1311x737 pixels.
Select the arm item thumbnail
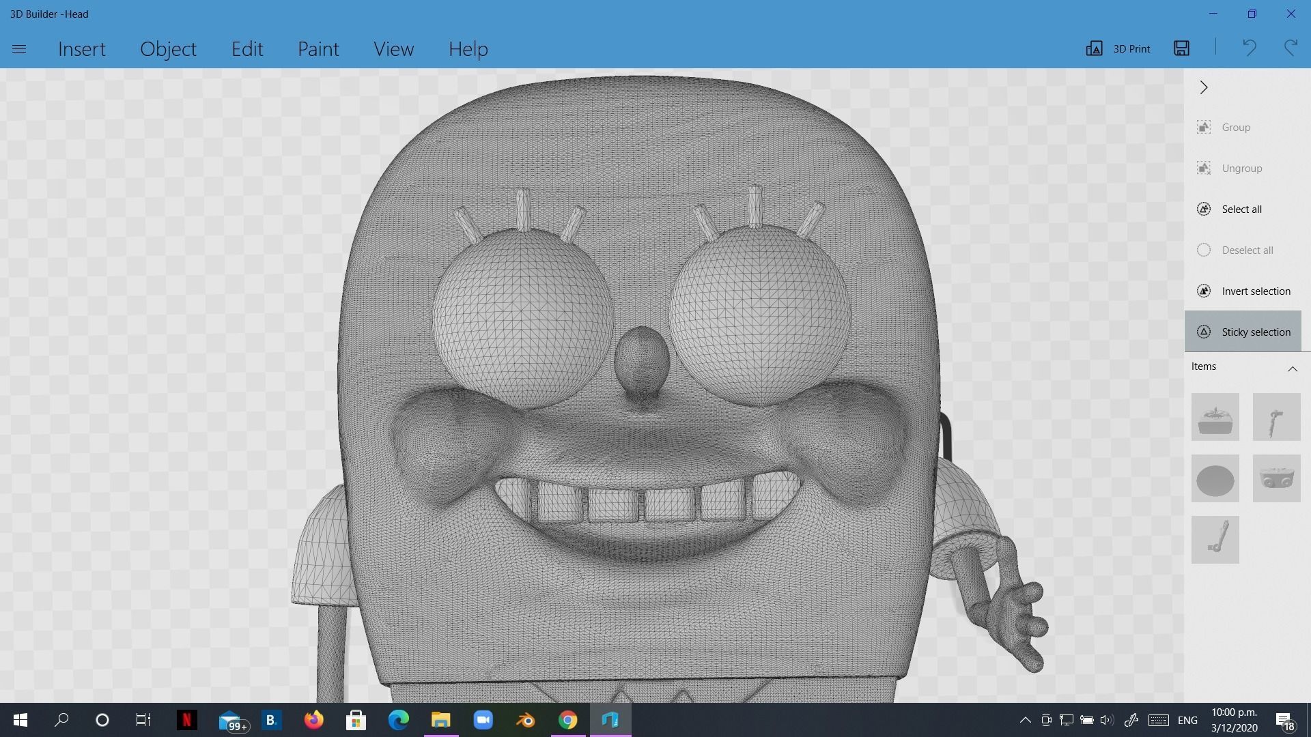click(x=1276, y=417)
